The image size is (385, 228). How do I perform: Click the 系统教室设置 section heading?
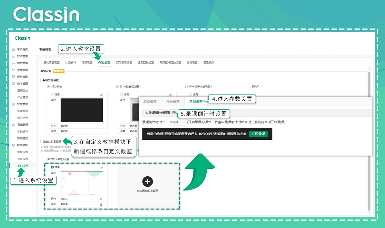(x=51, y=80)
